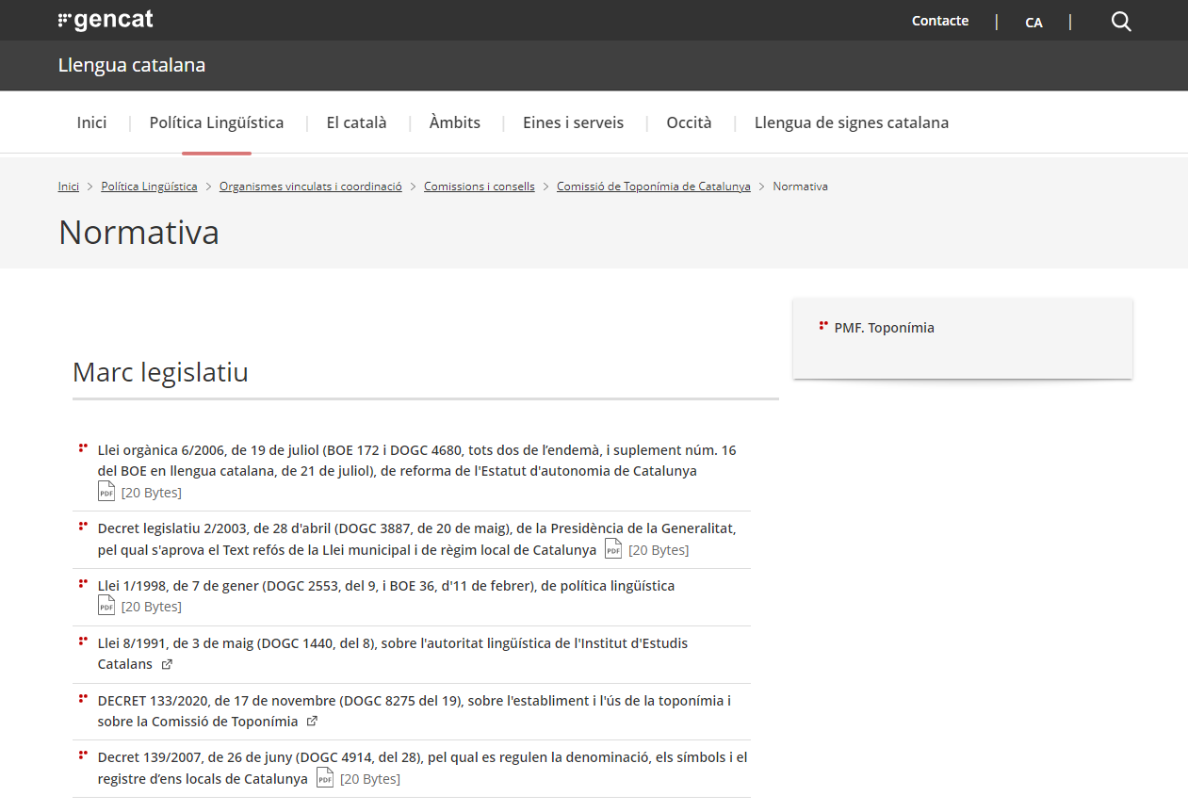
Task: Click the gencat logo
Action: click(x=106, y=20)
